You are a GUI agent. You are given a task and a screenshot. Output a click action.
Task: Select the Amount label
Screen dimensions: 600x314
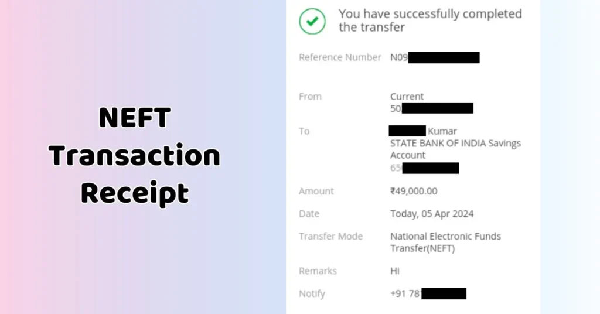click(x=316, y=191)
